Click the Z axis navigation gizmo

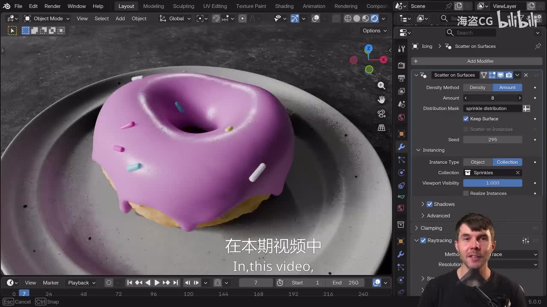point(368,49)
